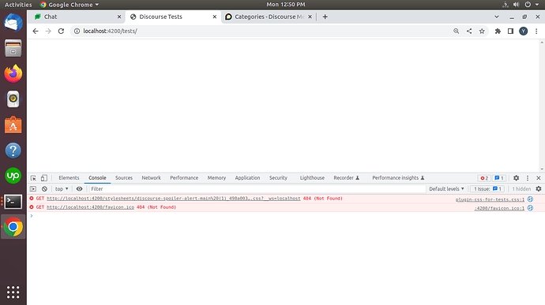Image resolution: width=545 pixels, height=305 pixels.
Task: Open Security tab in DevTools
Action: point(278,177)
